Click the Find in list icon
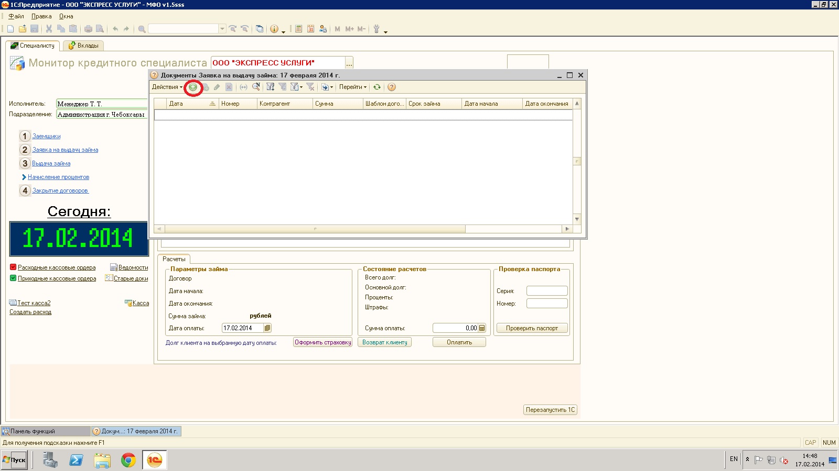Screen dimensions: 839x471 (256, 87)
